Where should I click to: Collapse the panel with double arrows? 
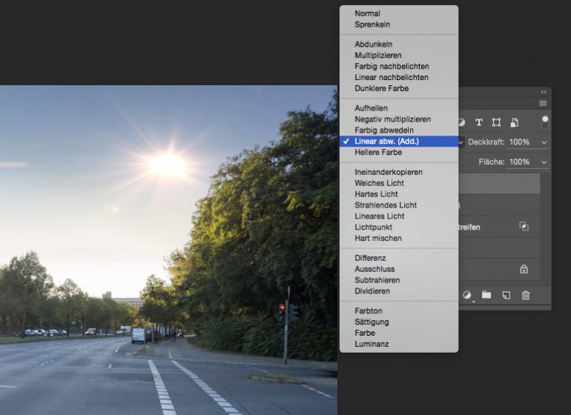(544, 92)
